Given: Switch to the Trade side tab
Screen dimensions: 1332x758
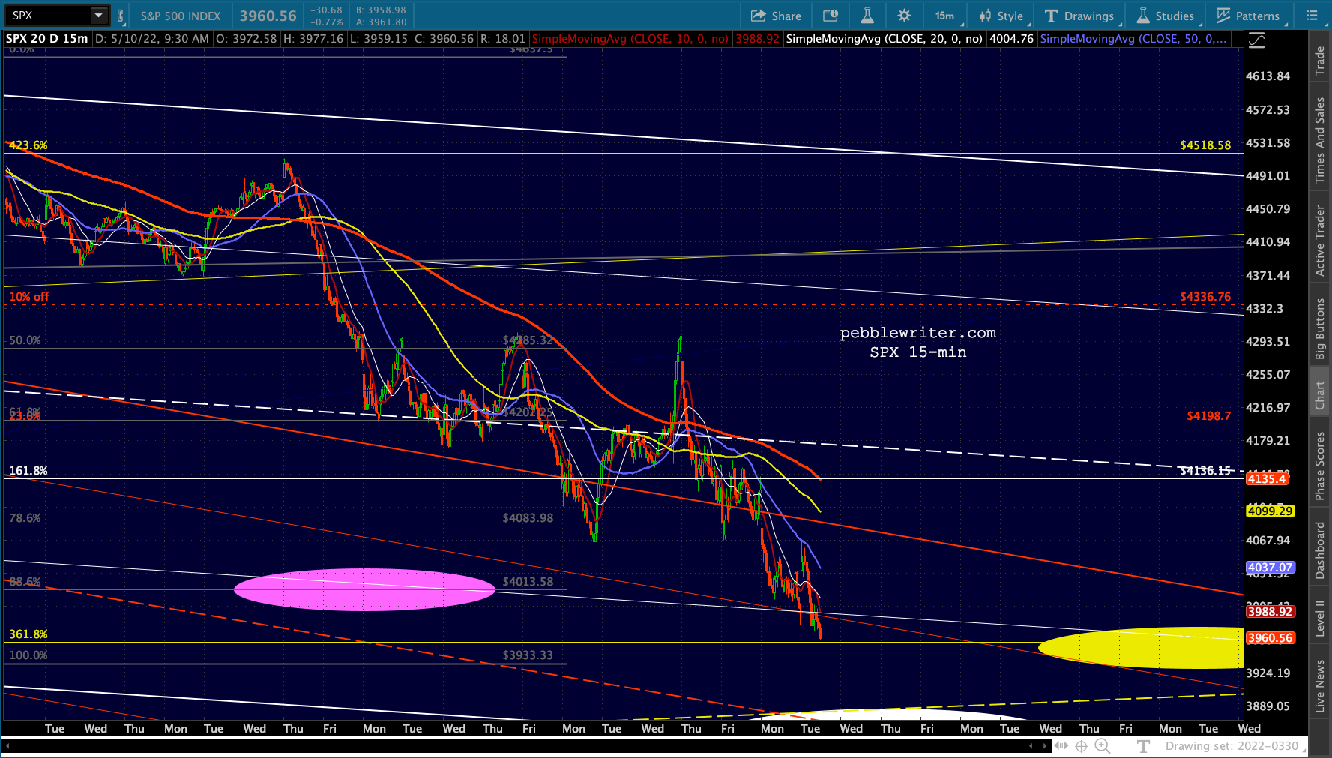Looking at the screenshot, I should [x=1320, y=61].
